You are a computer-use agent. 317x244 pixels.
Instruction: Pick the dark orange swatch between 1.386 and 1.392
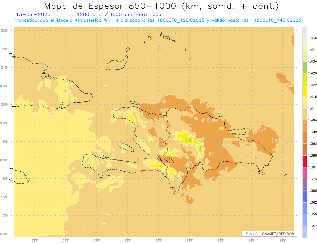tap(305, 150)
